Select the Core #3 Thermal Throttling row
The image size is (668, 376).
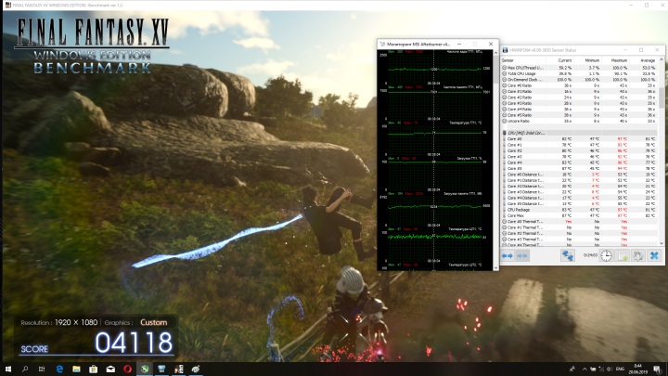click(579, 240)
